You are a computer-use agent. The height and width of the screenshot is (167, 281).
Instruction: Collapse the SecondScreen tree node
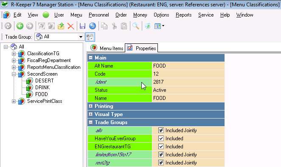pos(14,74)
